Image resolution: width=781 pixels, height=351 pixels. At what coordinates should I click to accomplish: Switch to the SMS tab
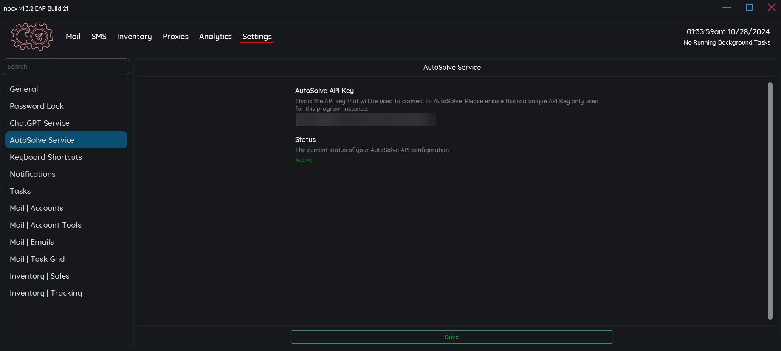pos(99,37)
